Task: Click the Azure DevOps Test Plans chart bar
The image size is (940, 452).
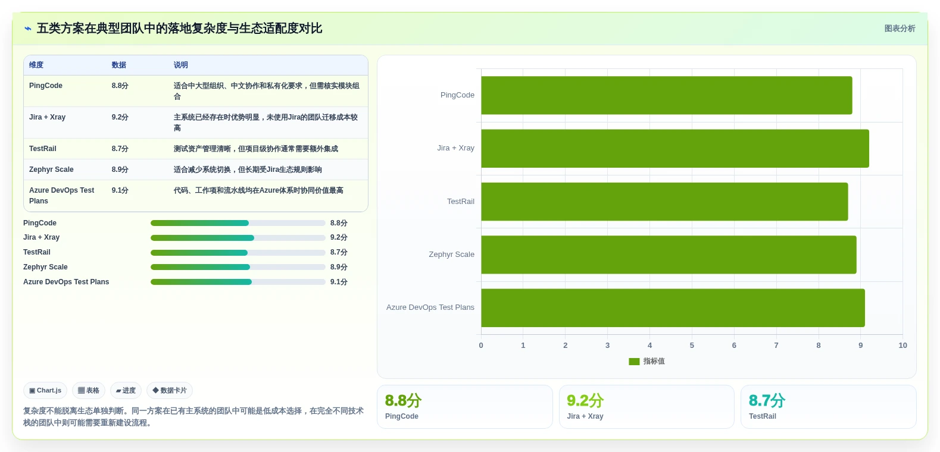Action: [x=673, y=308]
